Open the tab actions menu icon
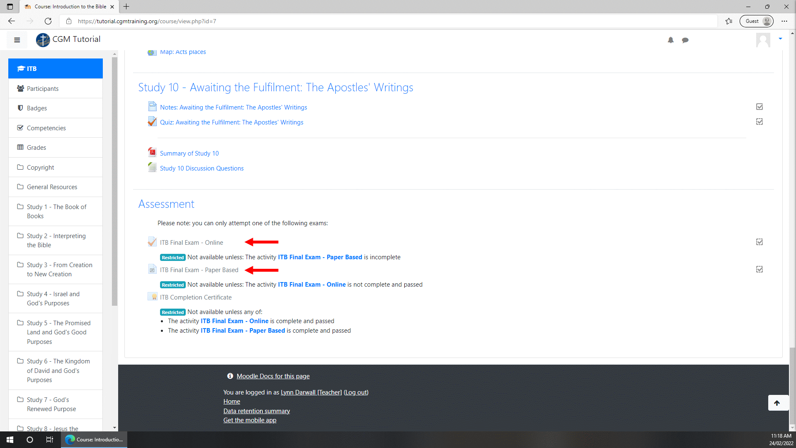Image resolution: width=796 pixels, height=448 pixels. [10, 7]
